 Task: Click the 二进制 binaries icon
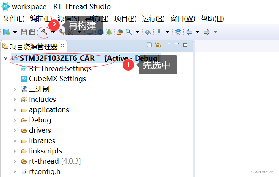pos(24,89)
